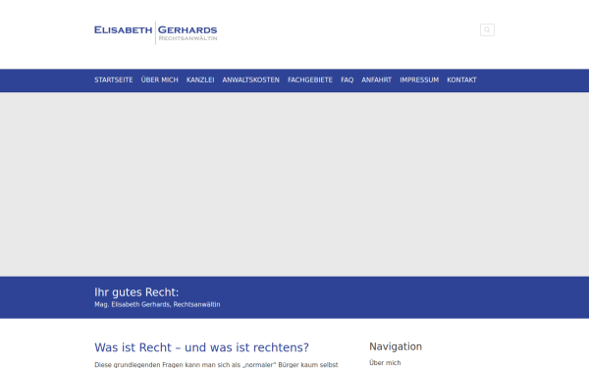Go to Kontakt menu item
This screenshot has width=589, height=368.
coord(461,80)
